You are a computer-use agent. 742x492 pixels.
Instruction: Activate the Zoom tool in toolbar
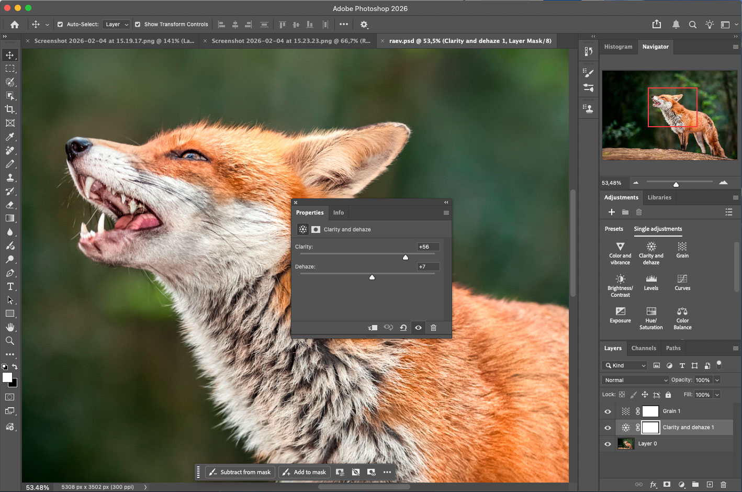pyautogui.click(x=10, y=341)
